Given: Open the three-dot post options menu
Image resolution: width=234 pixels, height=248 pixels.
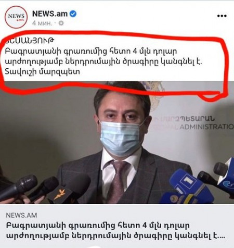Looking at the screenshot, I should click(222, 16).
